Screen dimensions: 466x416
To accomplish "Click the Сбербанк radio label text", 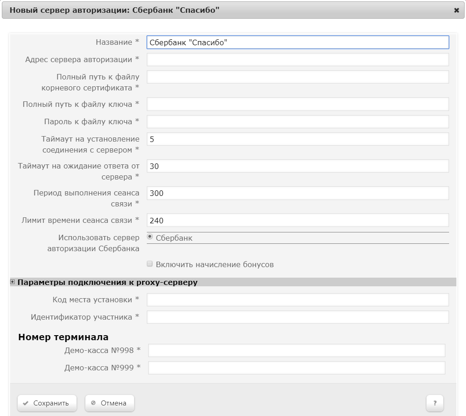I will click(174, 238).
